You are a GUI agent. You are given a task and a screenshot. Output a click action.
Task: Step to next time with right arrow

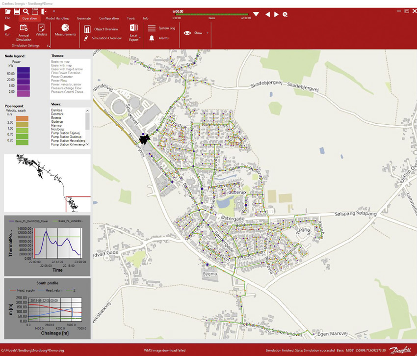[276, 14]
